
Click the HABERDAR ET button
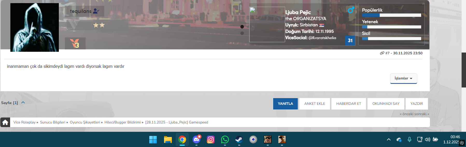pyautogui.click(x=349, y=104)
